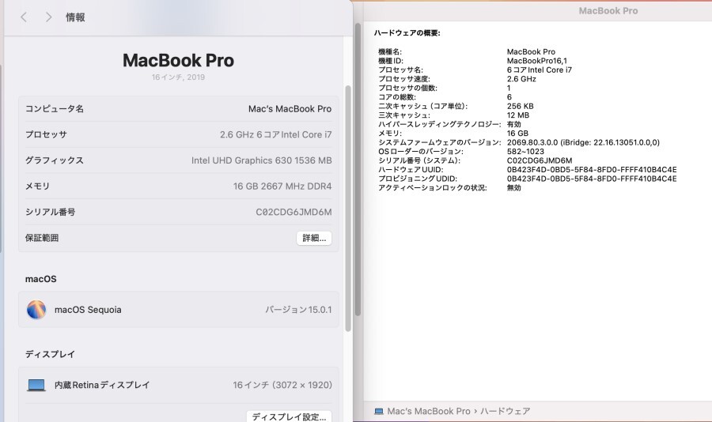Click the MacBook Pro heading in 情報 pane
The image size is (712, 422).
pyautogui.click(x=179, y=60)
